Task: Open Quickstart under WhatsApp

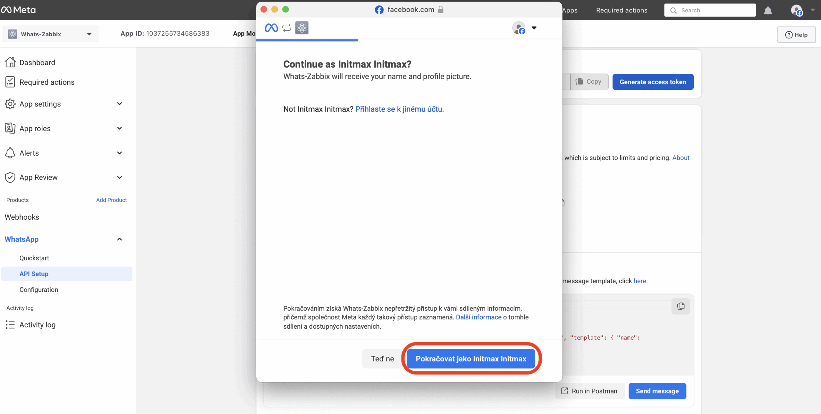Action: pyautogui.click(x=34, y=258)
